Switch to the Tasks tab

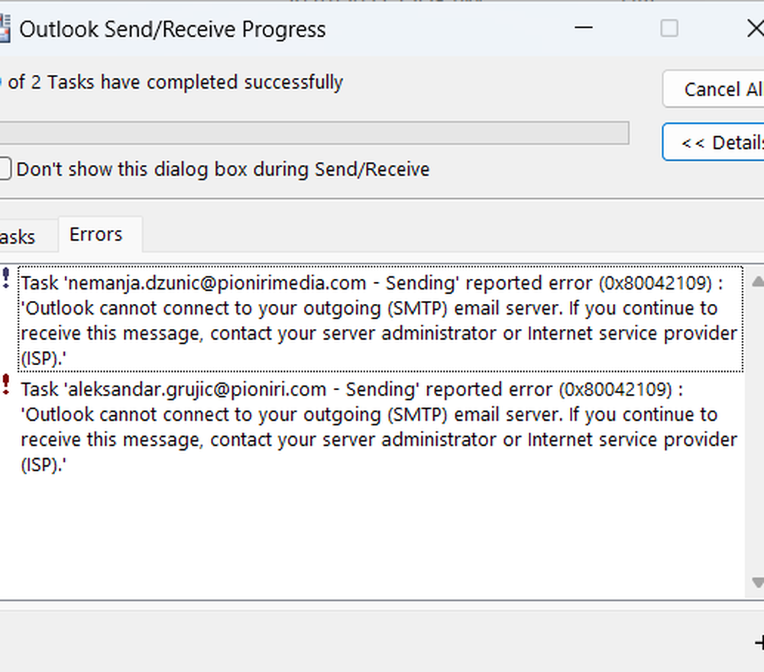[18, 237]
